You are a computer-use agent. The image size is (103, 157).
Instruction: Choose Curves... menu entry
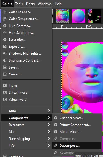coord(27,74)
